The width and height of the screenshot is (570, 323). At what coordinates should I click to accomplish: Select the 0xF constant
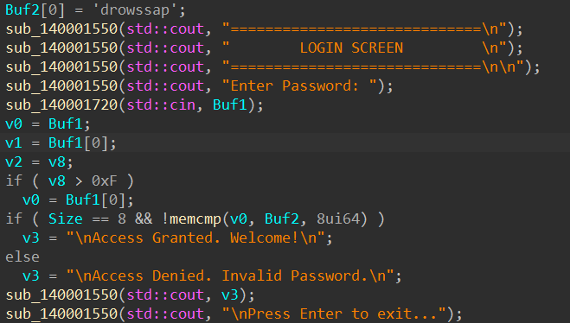coord(105,180)
